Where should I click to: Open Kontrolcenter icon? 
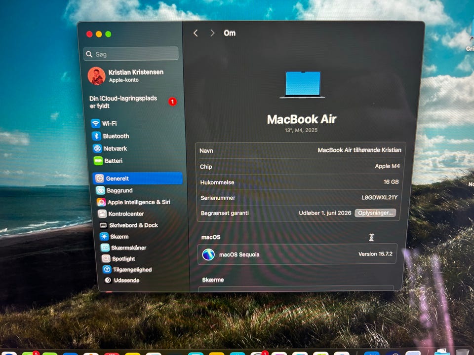click(x=102, y=213)
